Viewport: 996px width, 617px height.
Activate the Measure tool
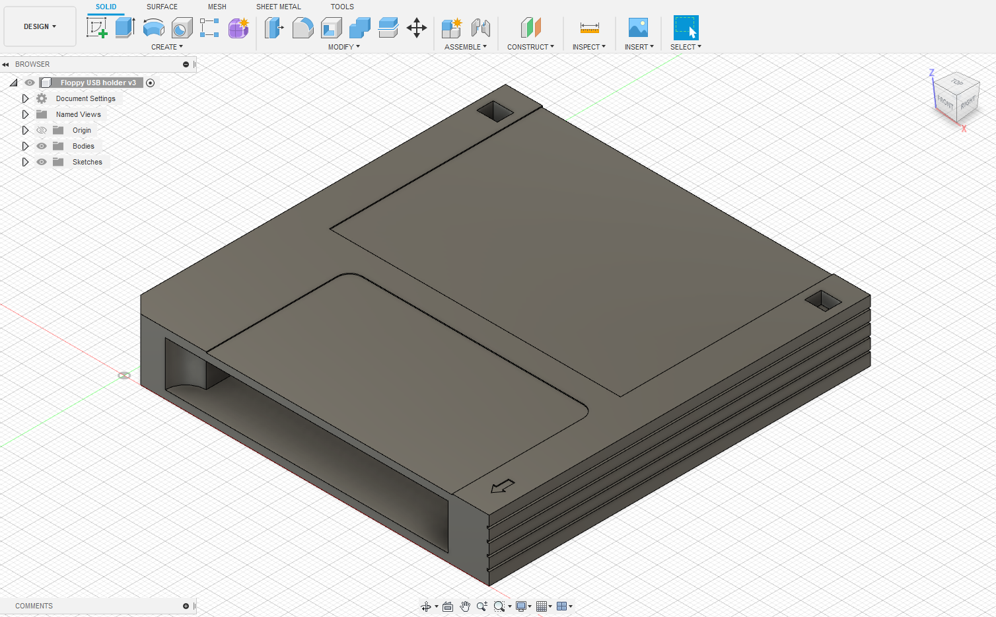tap(589, 28)
